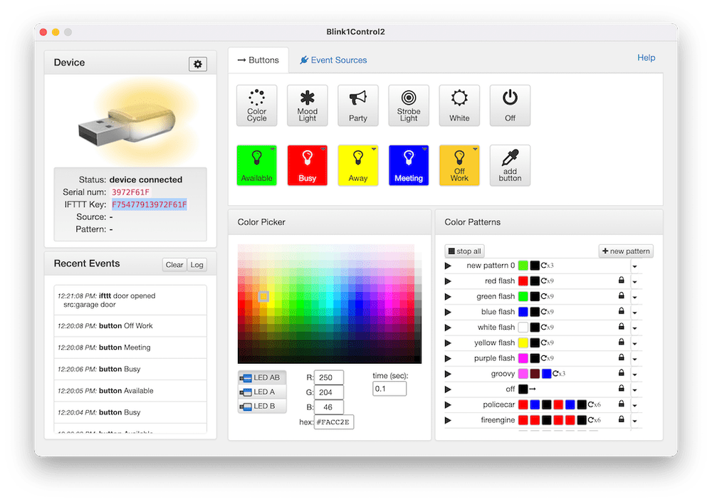Viewport: 712px width, 502px height.
Task: Create a new pattern
Action: pyautogui.click(x=626, y=251)
